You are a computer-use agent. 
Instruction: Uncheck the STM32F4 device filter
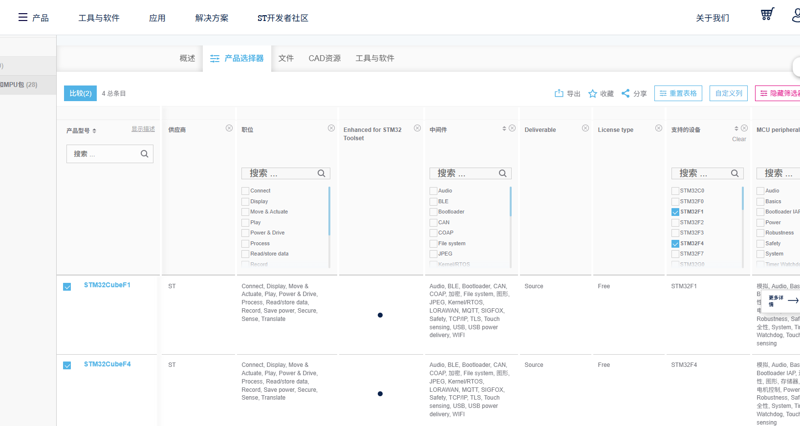(675, 244)
